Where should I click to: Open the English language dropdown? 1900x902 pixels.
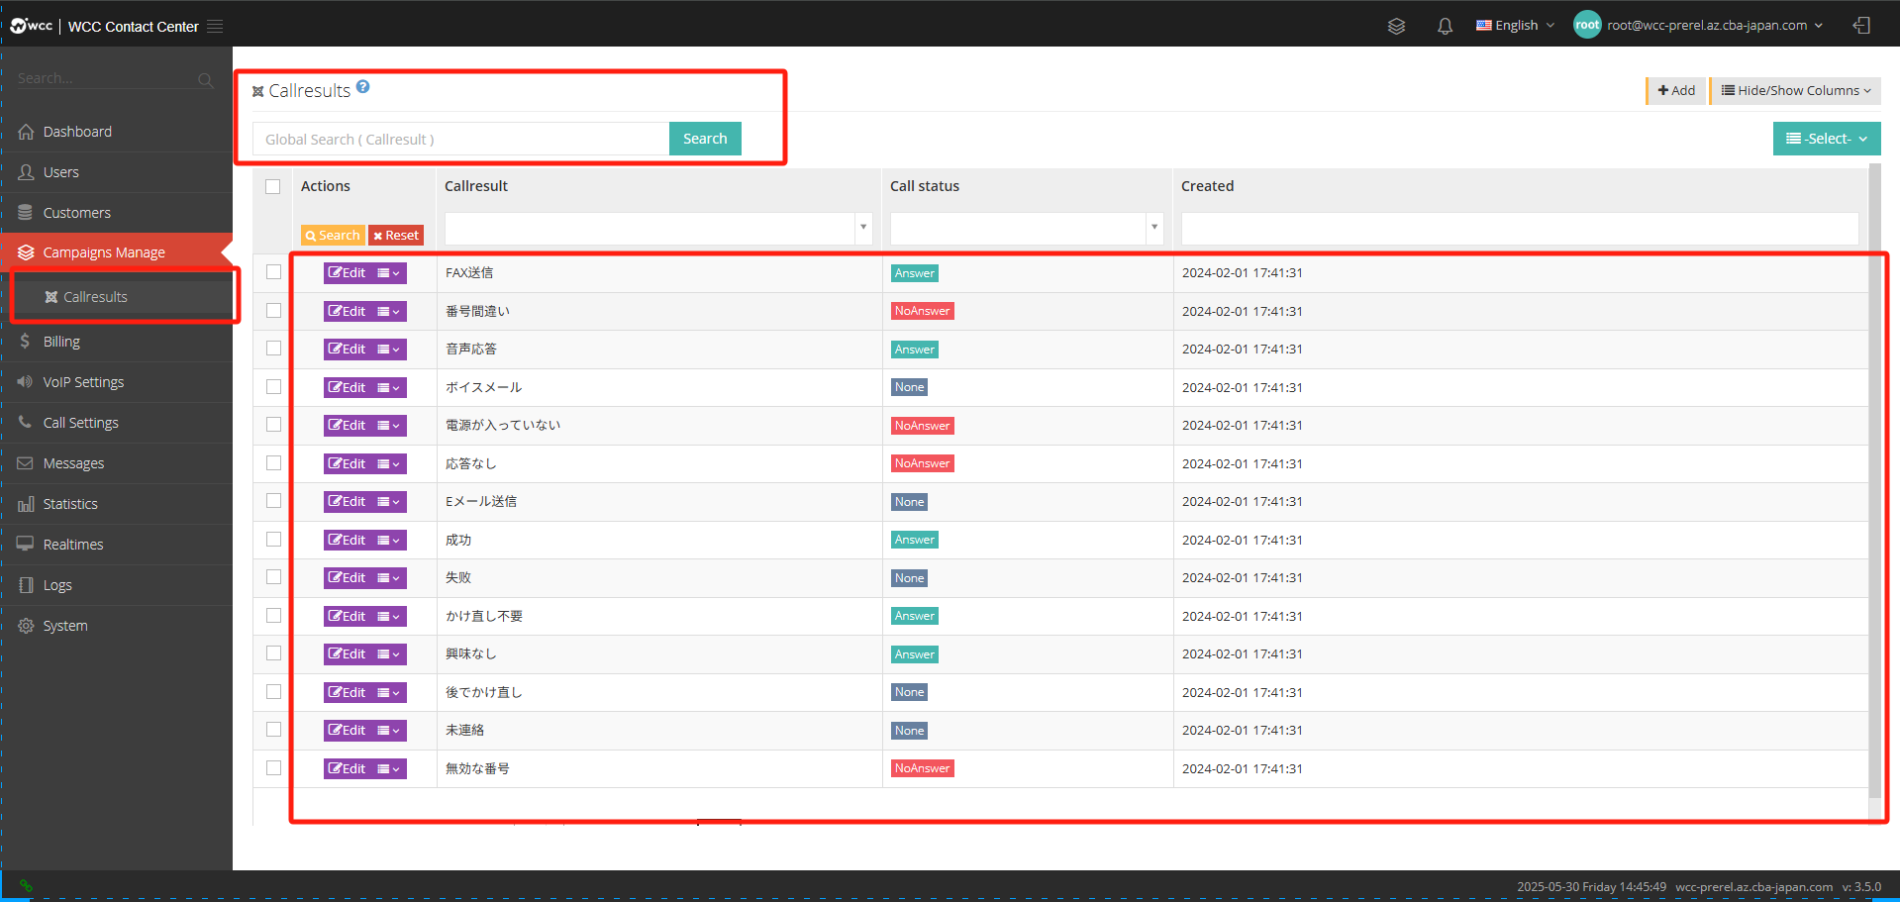pyautogui.click(x=1515, y=26)
